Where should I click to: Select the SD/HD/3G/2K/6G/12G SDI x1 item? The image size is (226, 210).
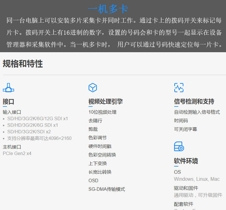coord(37,119)
